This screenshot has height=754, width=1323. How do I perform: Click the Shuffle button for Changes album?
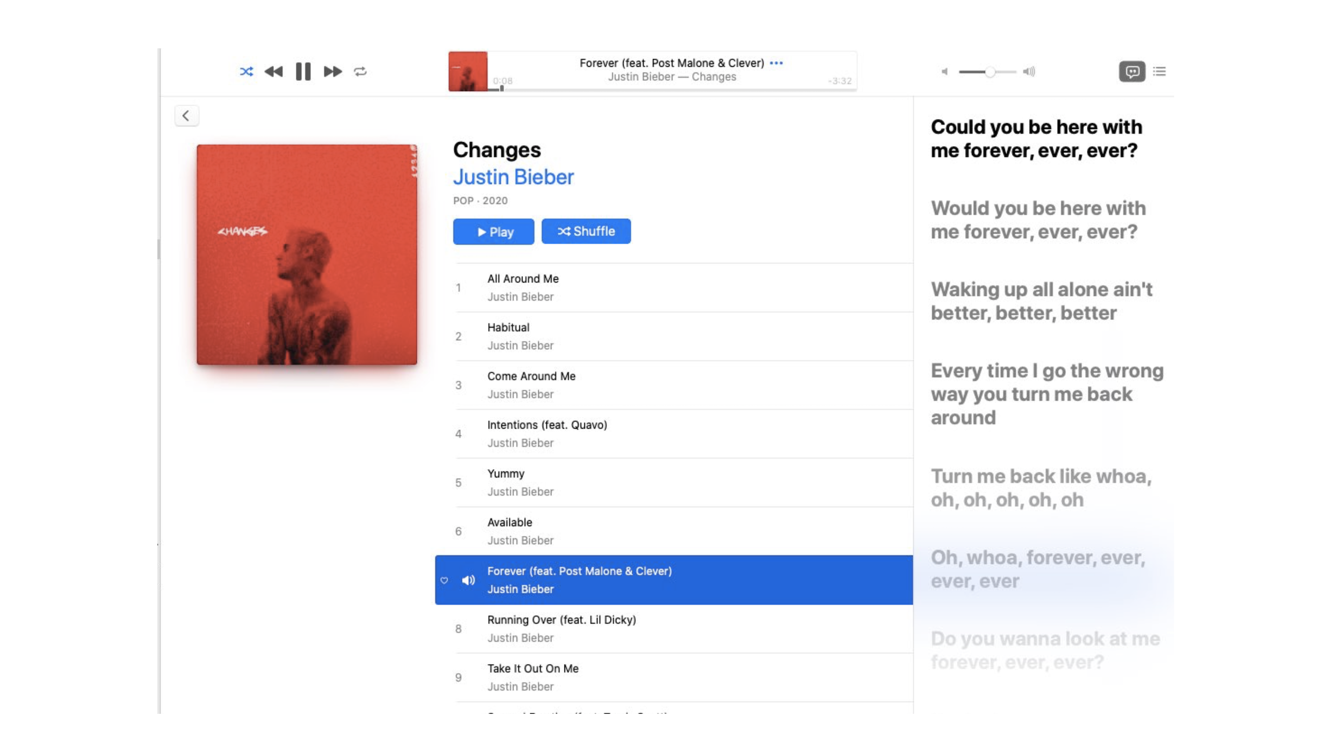[585, 231]
